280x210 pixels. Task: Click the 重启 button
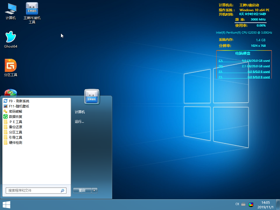[82, 191]
